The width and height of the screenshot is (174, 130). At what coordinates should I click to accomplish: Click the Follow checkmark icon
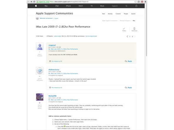(124, 28)
